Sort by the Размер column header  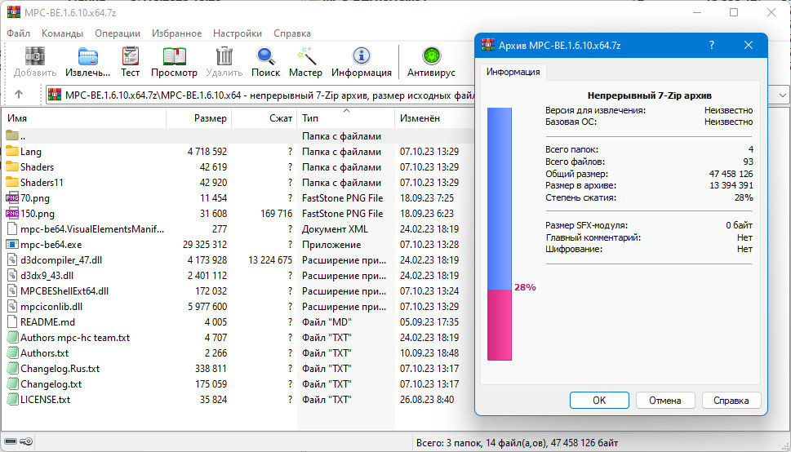[x=198, y=118]
